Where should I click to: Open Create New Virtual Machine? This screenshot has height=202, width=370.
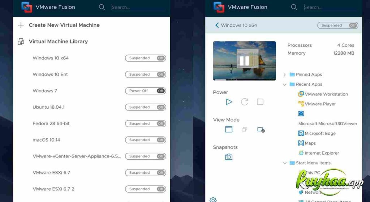click(x=64, y=25)
